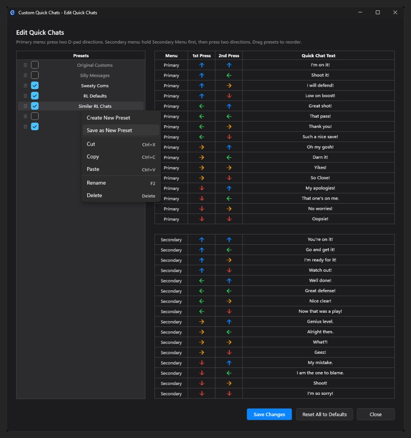
Task: Select the Original Customs preset name
Action: (x=95, y=65)
